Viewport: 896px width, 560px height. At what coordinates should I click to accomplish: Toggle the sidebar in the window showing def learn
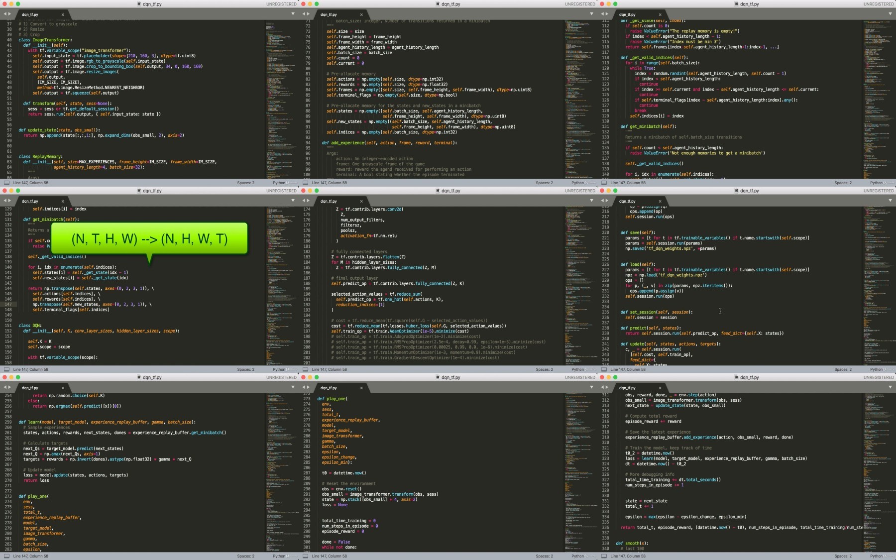(6, 556)
